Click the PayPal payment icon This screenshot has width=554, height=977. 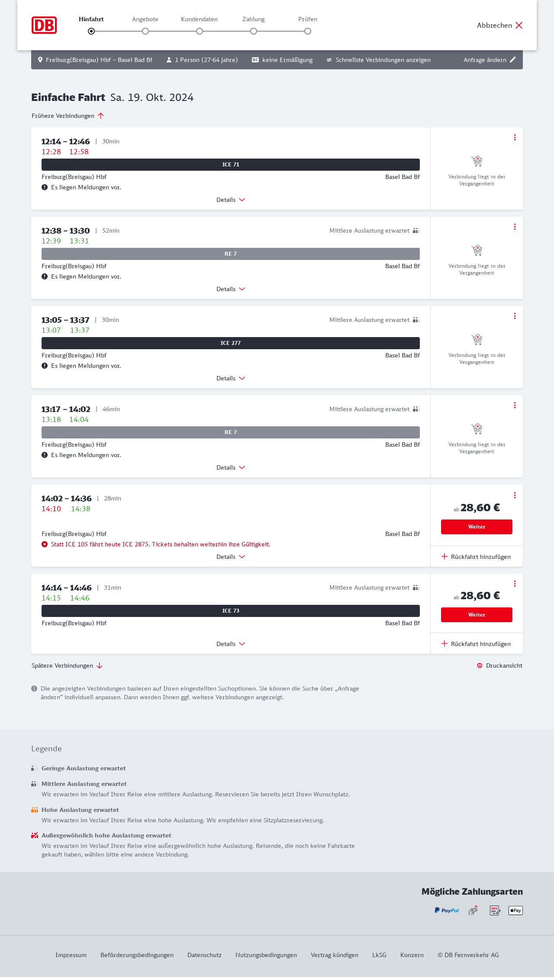447,910
